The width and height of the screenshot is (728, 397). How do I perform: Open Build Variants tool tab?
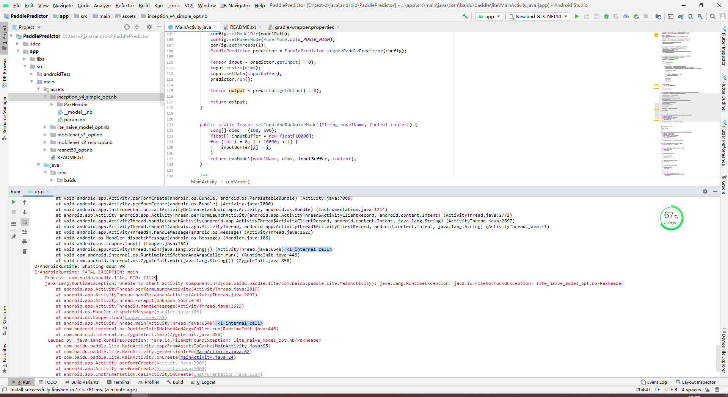82,382
